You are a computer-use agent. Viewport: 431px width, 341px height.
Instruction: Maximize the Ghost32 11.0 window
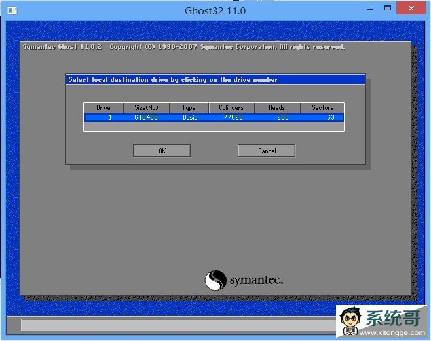pos(388,9)
